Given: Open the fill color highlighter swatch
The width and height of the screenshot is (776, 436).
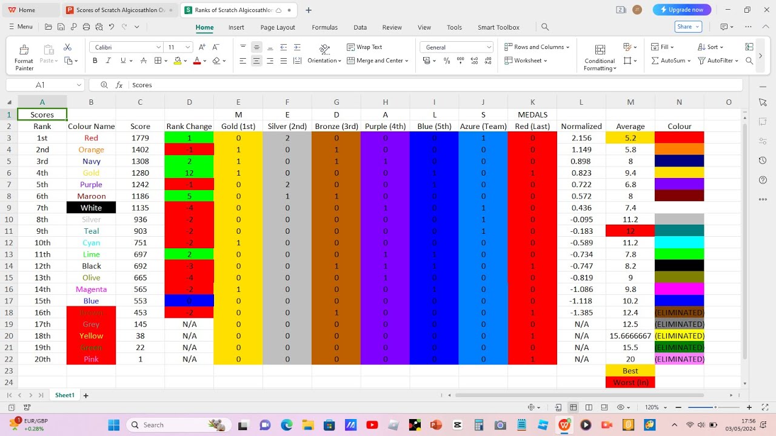Looking at the screenshot, I should pos(177,61).
